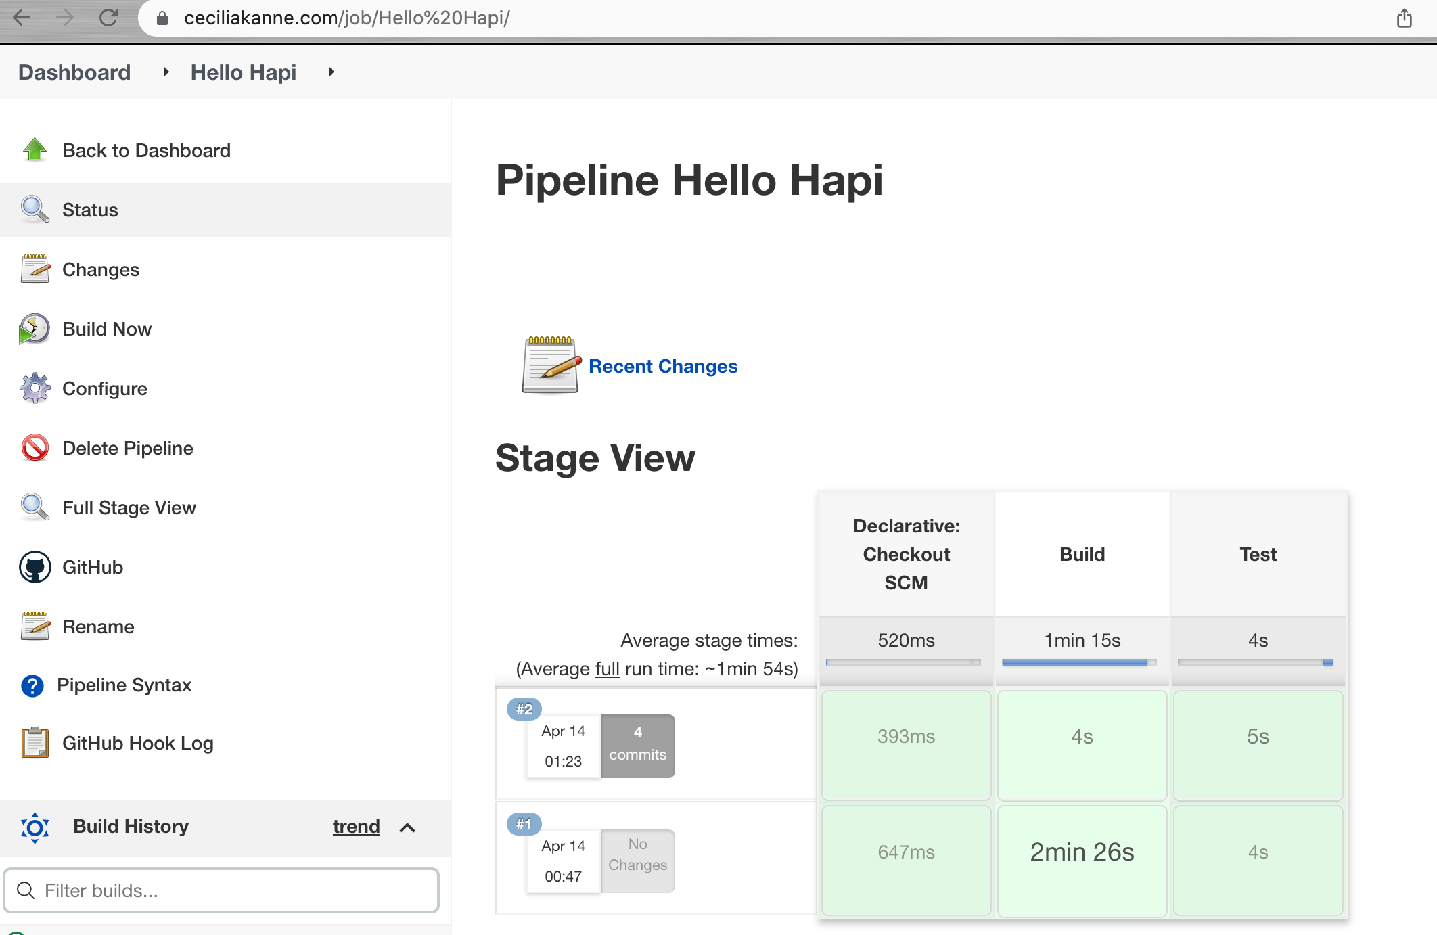This screenshot has height=935, width=1437.
Task: Open the Changes sidebar item
Action: 100,269
